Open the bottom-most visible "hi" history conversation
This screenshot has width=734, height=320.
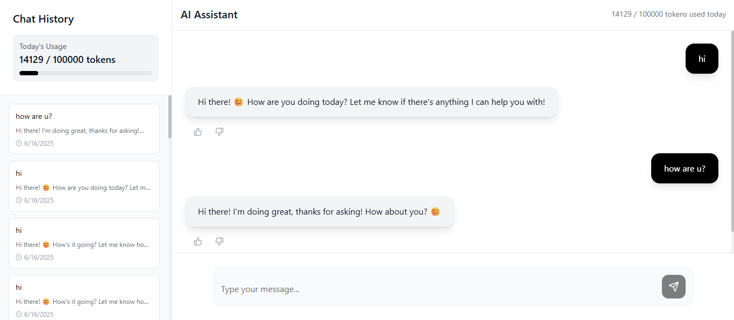click(x=84, y=298)
